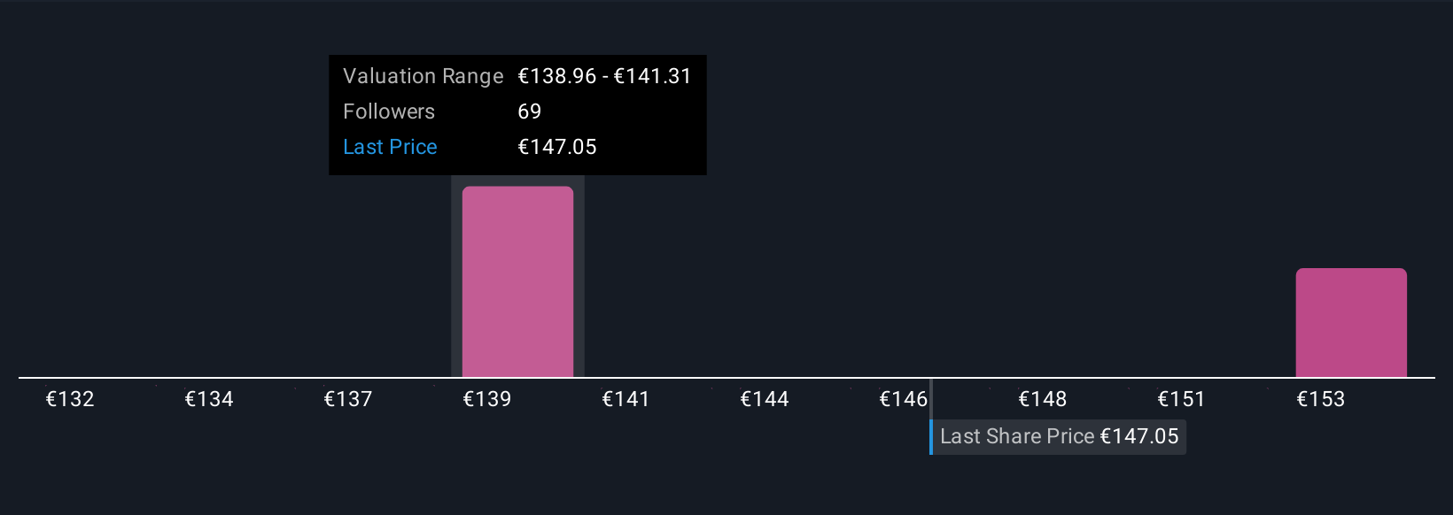Click the €141 axis label

tap(625, 399)
